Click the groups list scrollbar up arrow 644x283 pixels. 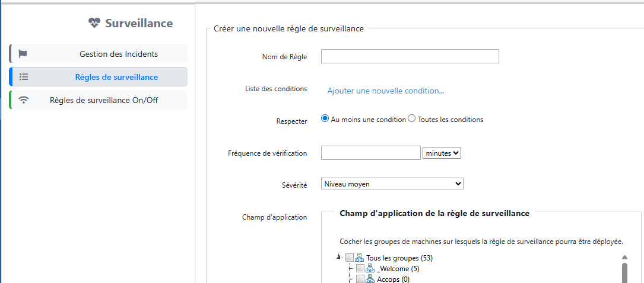click(624, 258)
